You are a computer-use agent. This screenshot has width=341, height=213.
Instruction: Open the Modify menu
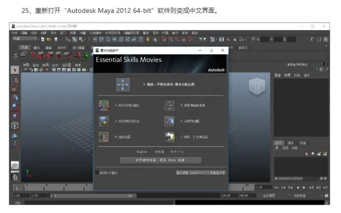coord(34,33)
